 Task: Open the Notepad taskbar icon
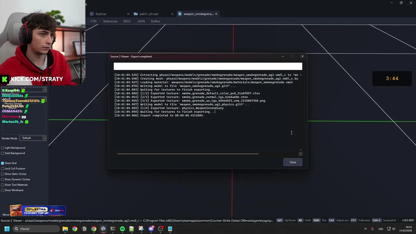(x=170, y=229)
